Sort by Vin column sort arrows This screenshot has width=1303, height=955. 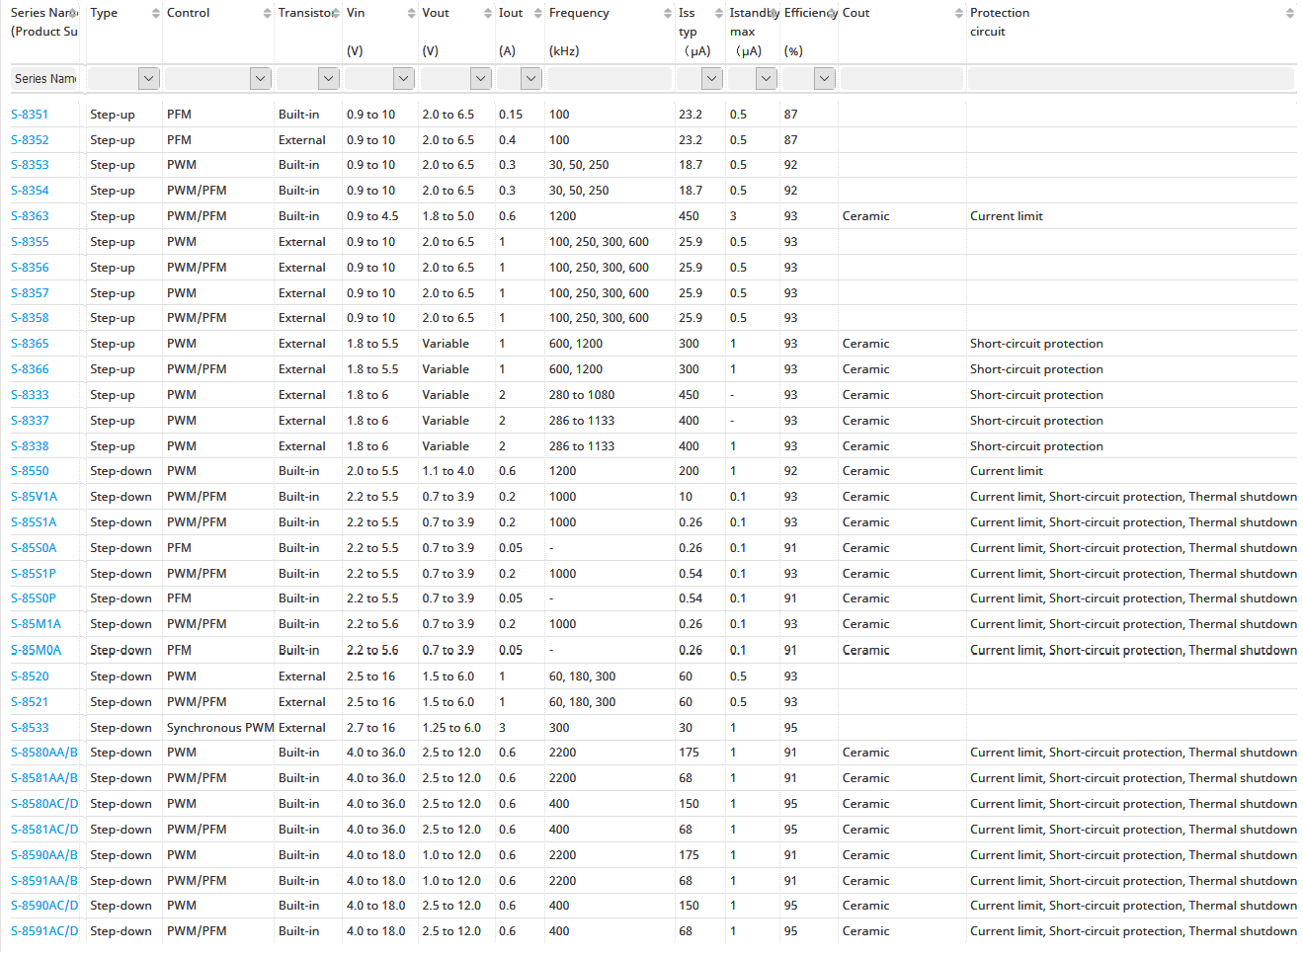click(412, 13)
